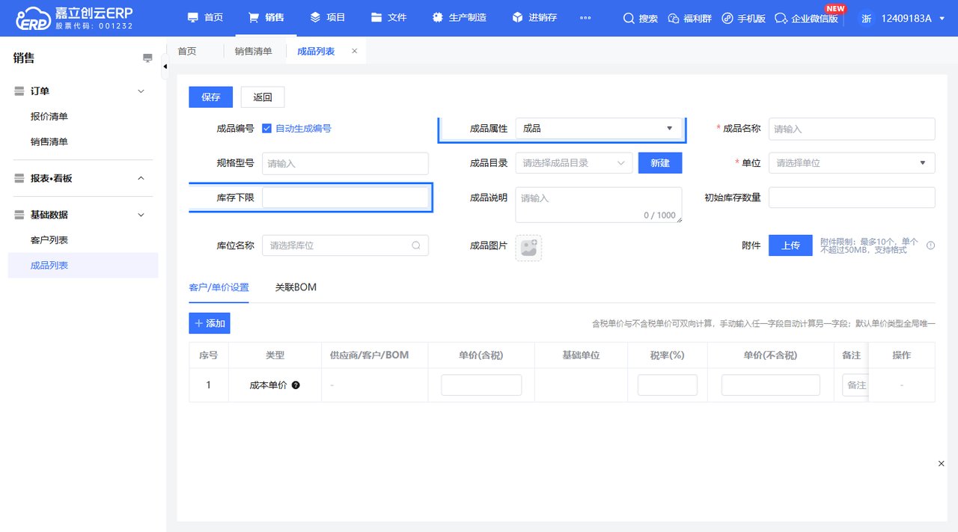Click the 库存下限 input field
The height and width of the screenshot is (532, 958).
coord(345,198)
